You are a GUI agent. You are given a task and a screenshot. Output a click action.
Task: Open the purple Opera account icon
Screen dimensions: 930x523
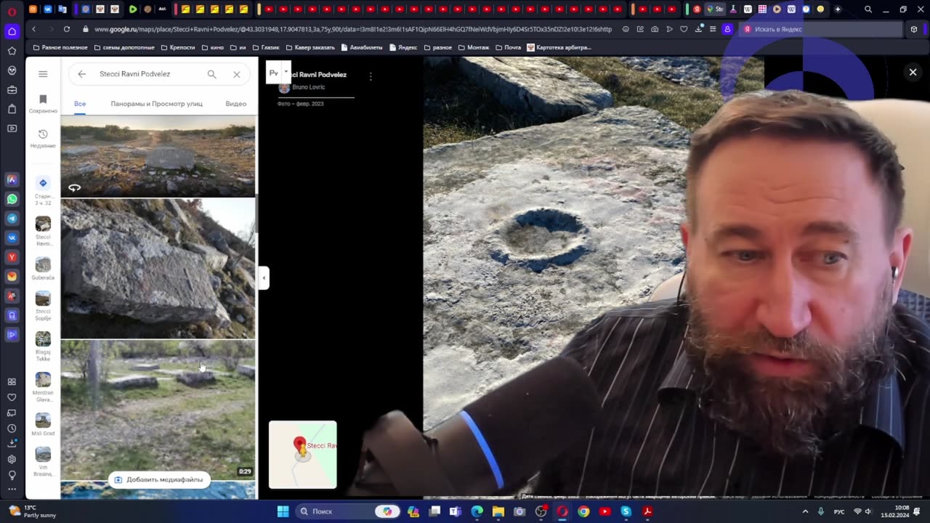(x=727, y=29)
